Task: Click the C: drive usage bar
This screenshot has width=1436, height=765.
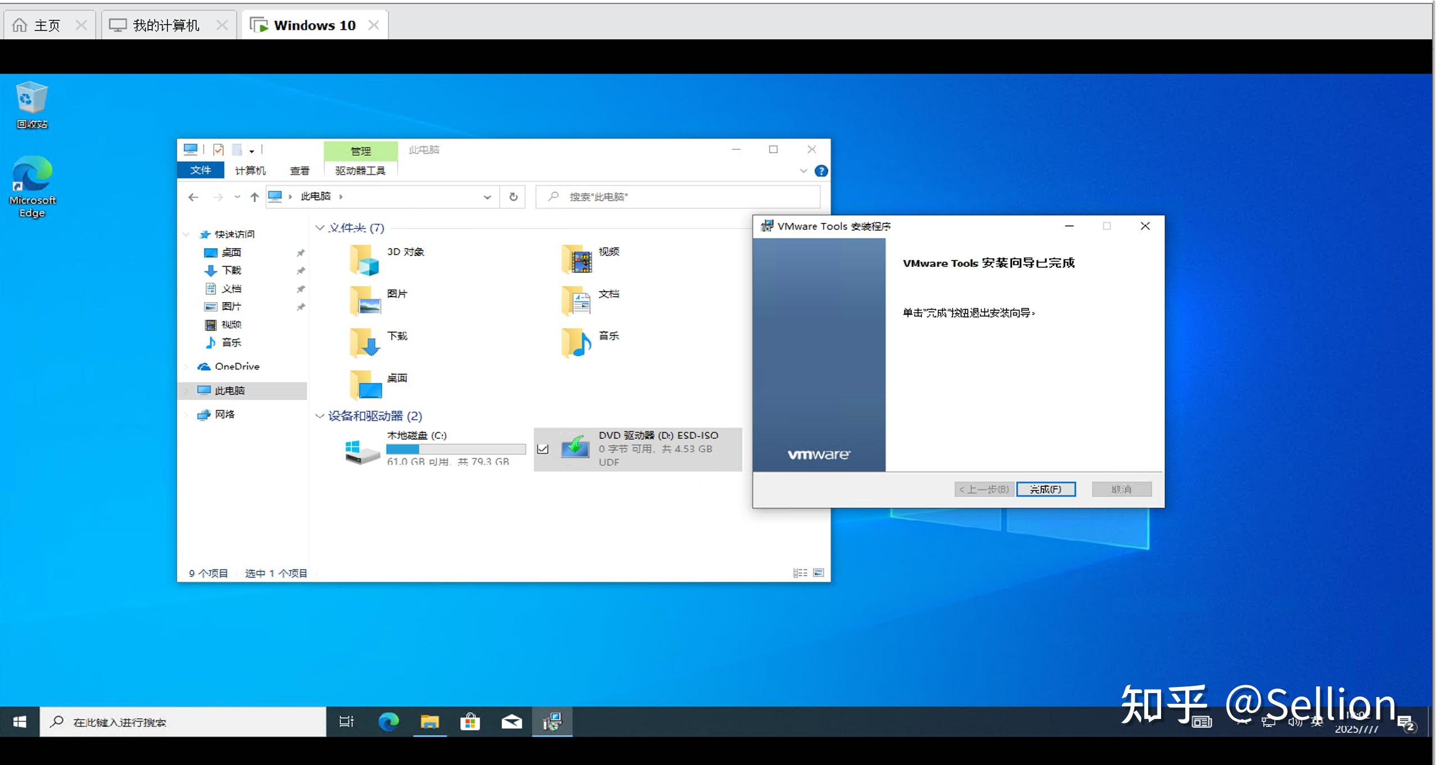Action: (457, 449)
